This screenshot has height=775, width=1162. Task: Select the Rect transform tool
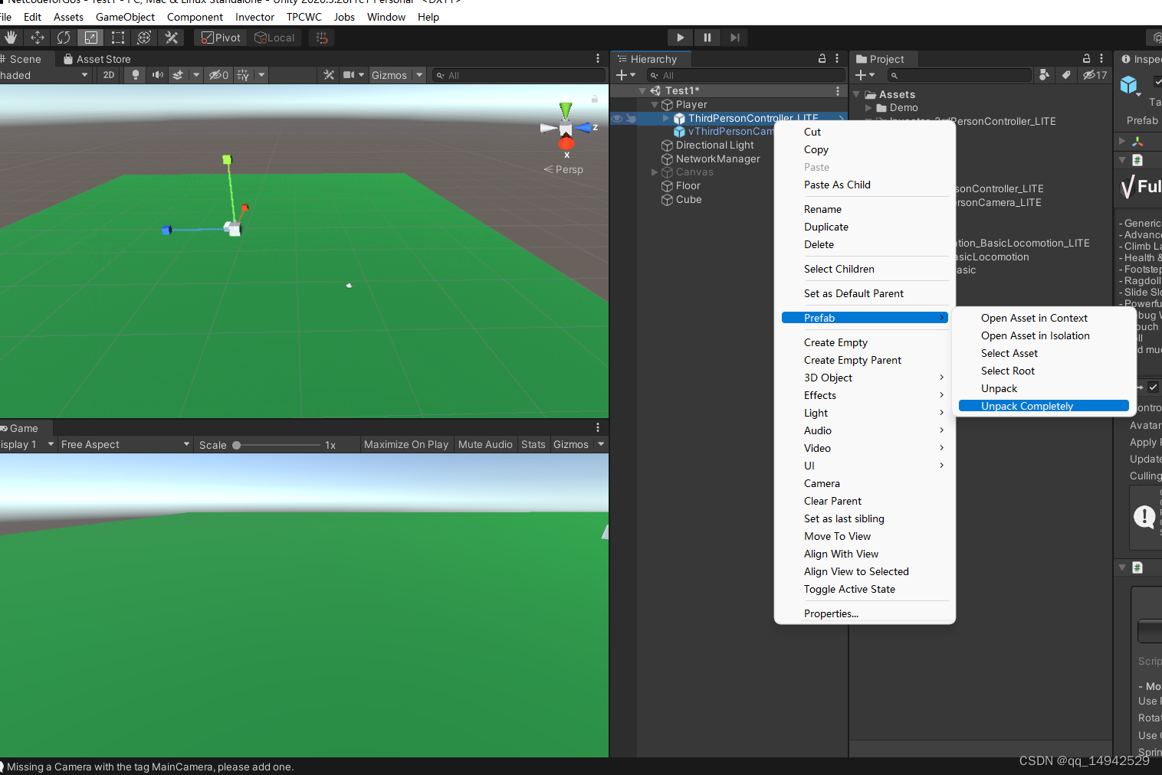117,38
